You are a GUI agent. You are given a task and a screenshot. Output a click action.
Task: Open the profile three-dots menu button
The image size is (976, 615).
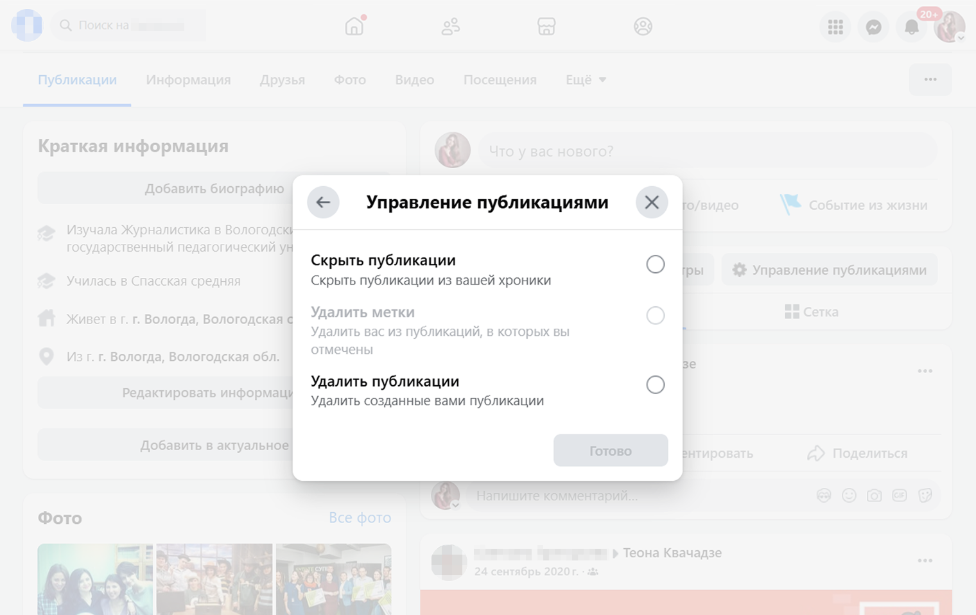point(930,80)
